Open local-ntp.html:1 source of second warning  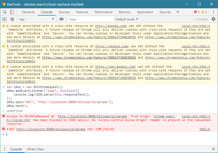[196, 46]
